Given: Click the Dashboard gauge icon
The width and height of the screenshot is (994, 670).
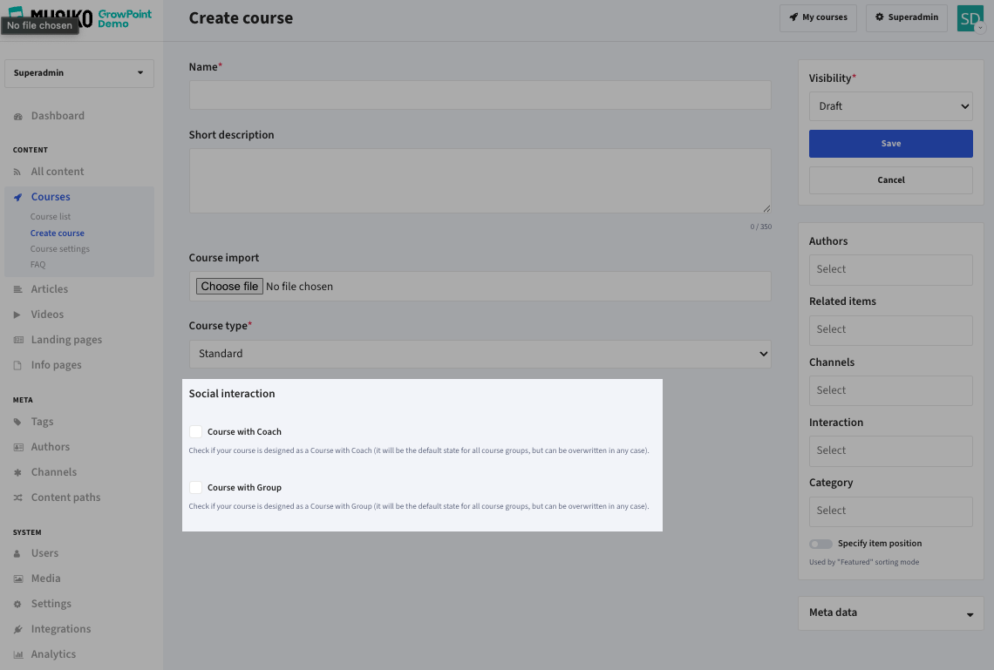Looking at the screenshot, I should (17, 117).
